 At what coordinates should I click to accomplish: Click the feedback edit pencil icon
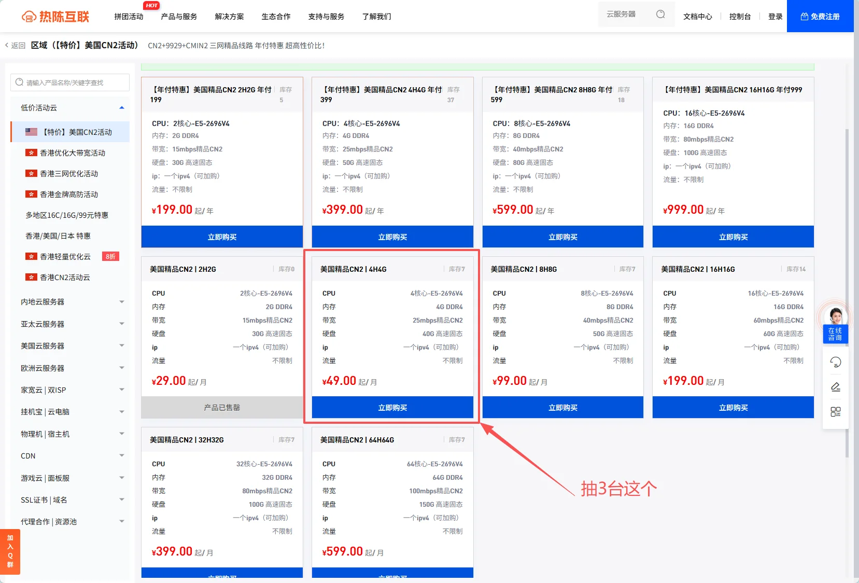(x=836, y=387)
